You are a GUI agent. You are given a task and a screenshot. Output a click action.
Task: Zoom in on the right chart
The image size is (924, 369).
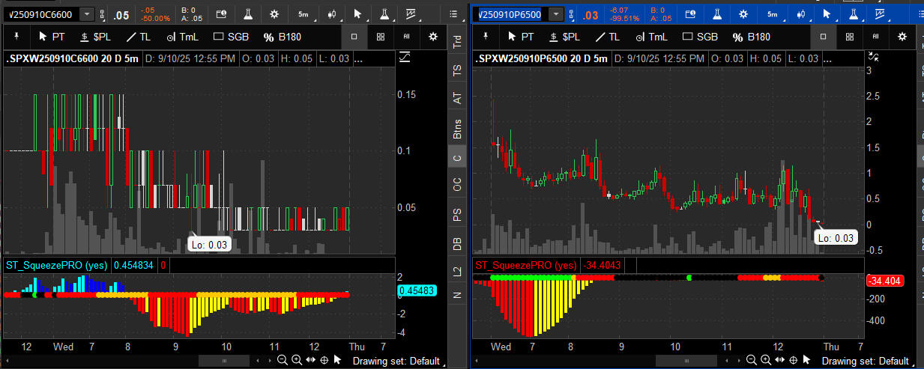[765, 360]
